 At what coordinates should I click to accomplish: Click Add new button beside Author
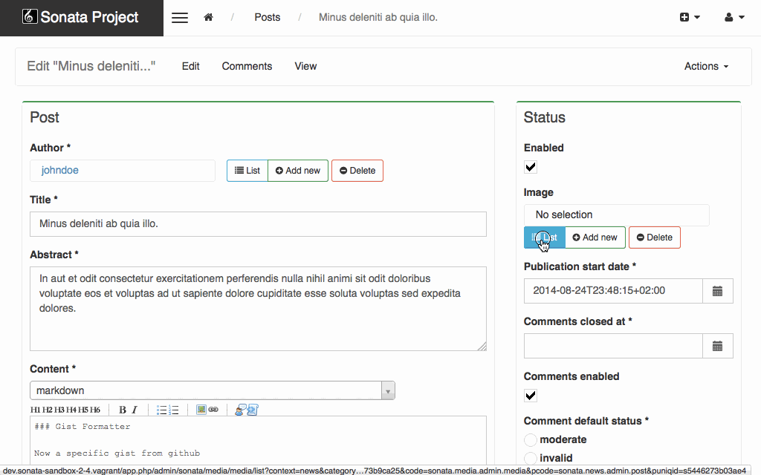pyautogui.click(x=298, y=171)
